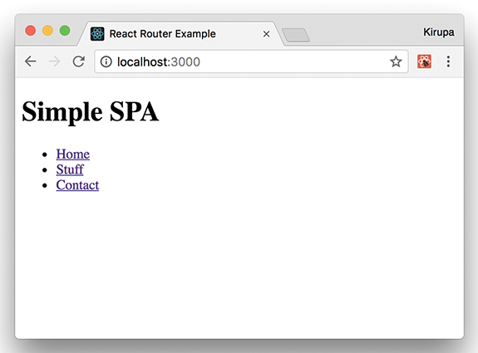Bookmark this page with the star icon

[396, 61]
